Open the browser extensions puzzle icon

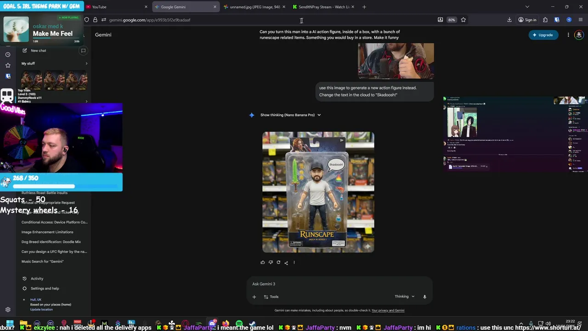pyautogui.click(x=545, y=20)
